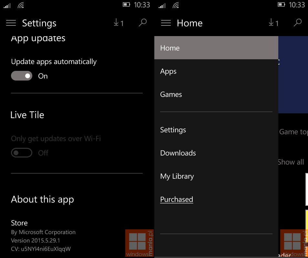Tap By Microsoft Corporation text
This screenshot has height=258, width=308.
coord(43,232)
